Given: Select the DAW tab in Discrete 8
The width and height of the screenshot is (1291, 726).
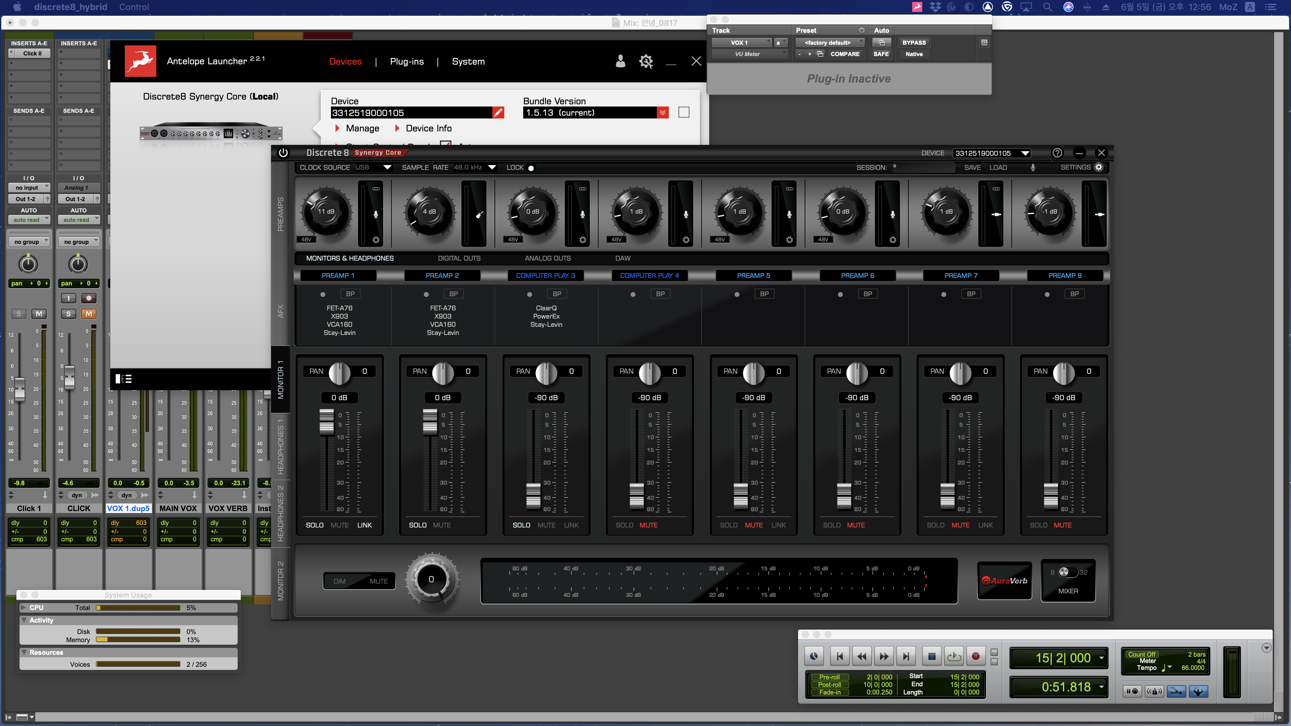Looking at the screenshot, I should point(623,258).
